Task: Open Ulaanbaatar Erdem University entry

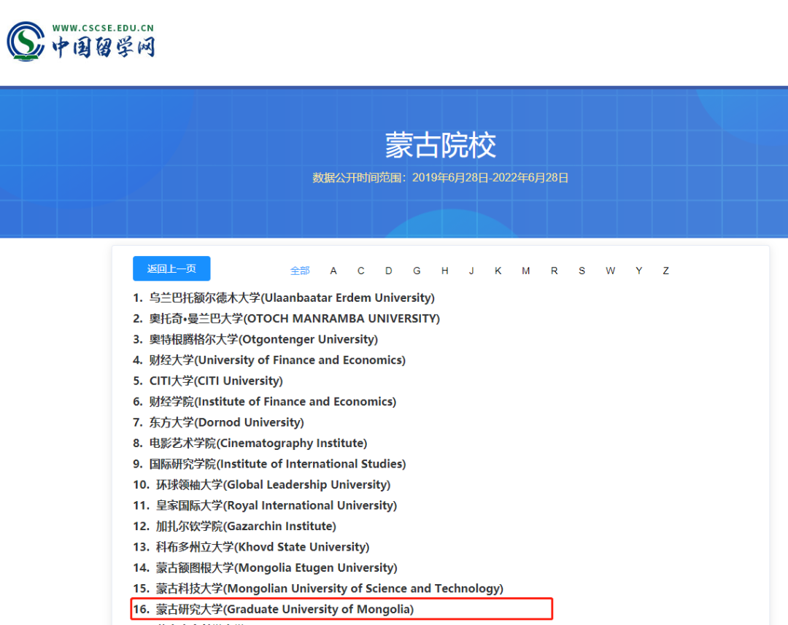Action: tap(284, 298)
